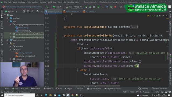Open the Pixel 4 API 28 device dropdown
The height and width of the screenshot is (97, 172).
coord(74,7)
